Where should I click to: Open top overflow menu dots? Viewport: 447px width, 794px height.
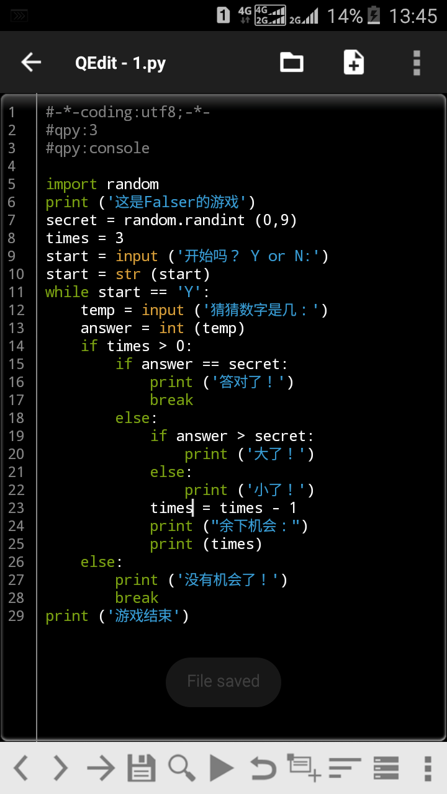click(x=417, y=63)
